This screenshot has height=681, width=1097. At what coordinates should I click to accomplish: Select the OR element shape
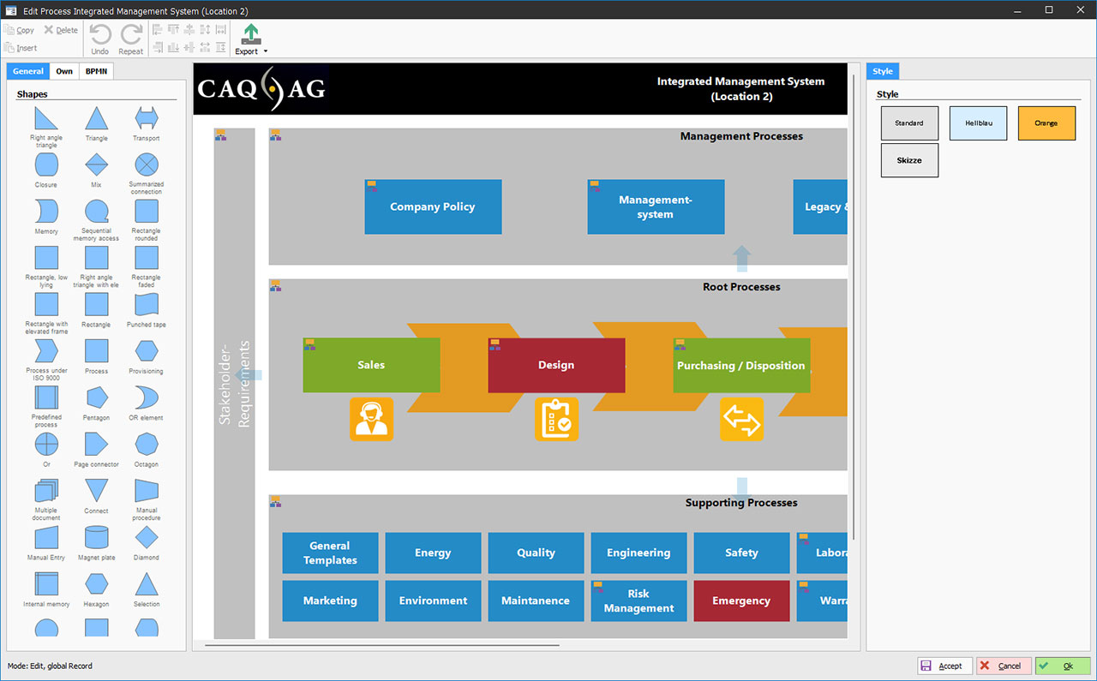point(147,397)
